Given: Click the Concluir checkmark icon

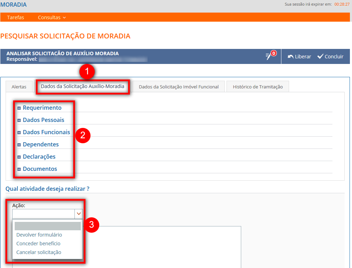Looking at the screenshot, I should (320, 57).
